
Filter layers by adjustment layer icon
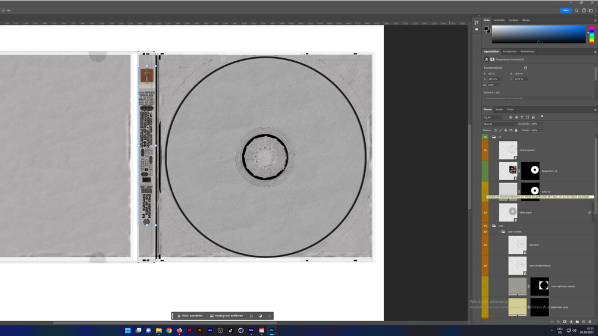[516, 117]
